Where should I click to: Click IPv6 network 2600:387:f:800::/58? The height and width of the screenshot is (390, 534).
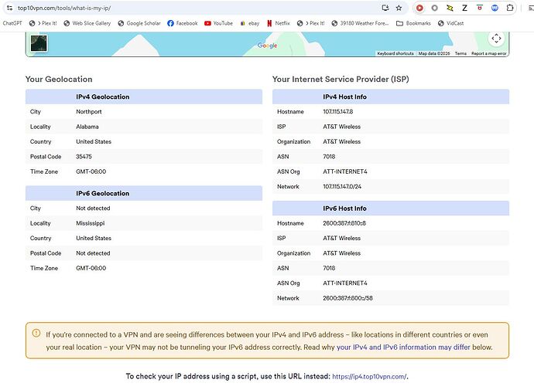tap(347, 298)
